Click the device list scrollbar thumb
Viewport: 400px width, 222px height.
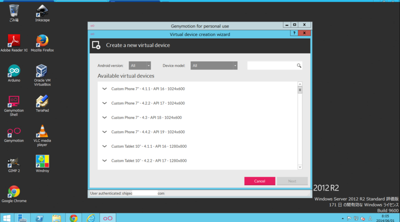pos(300,90)
